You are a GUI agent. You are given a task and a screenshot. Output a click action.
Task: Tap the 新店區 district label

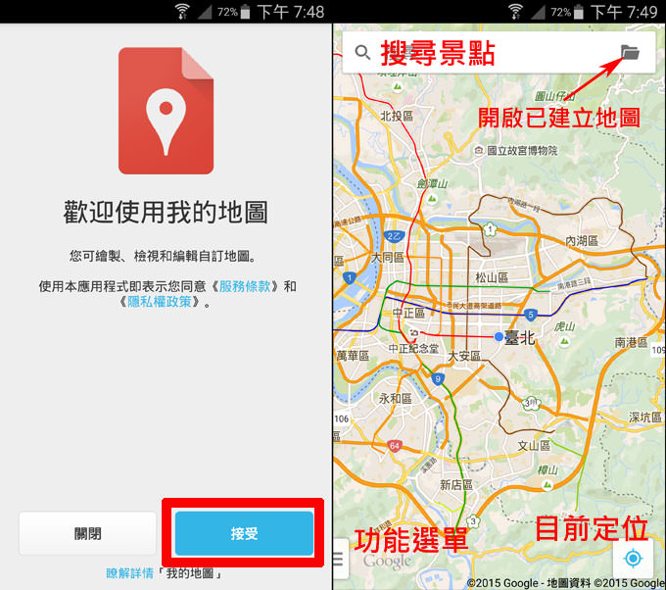pos(456,484)
